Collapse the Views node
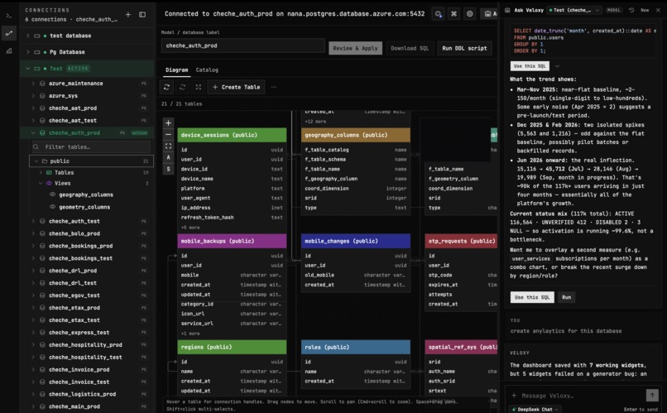The image size is (667, 413). click(41, 183)
